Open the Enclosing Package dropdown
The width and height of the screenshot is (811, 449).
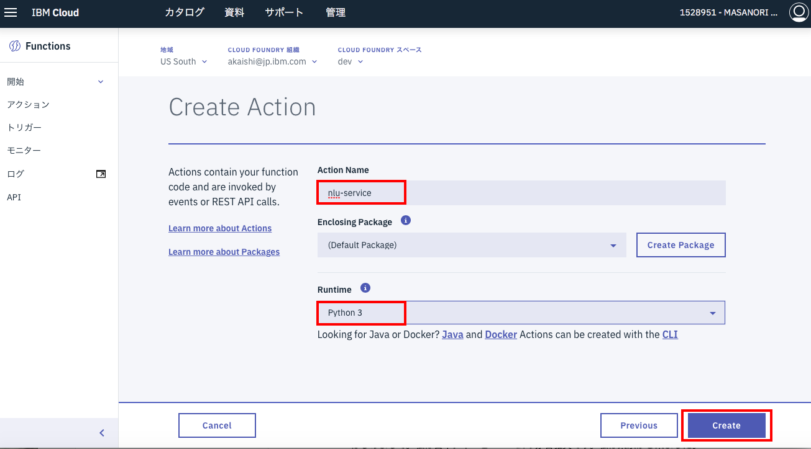(x=472, y=245)
